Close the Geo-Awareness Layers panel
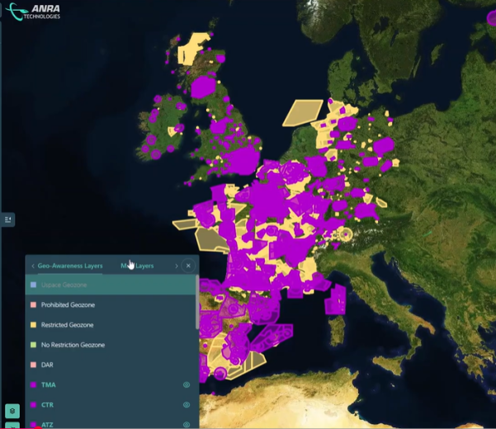Image resolution: width=496 pixels, height=429 pixels. point(188,266)
